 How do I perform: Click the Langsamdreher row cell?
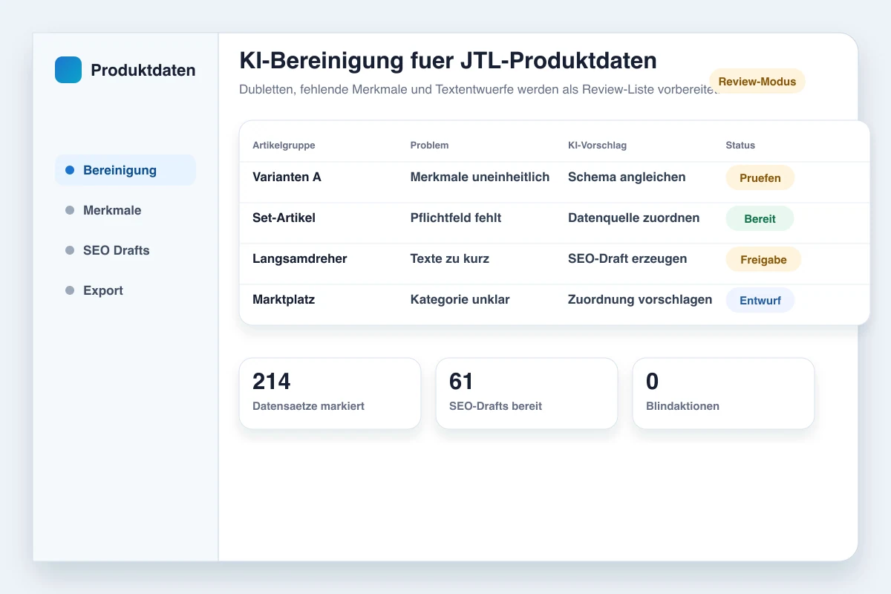pos(300,258)
